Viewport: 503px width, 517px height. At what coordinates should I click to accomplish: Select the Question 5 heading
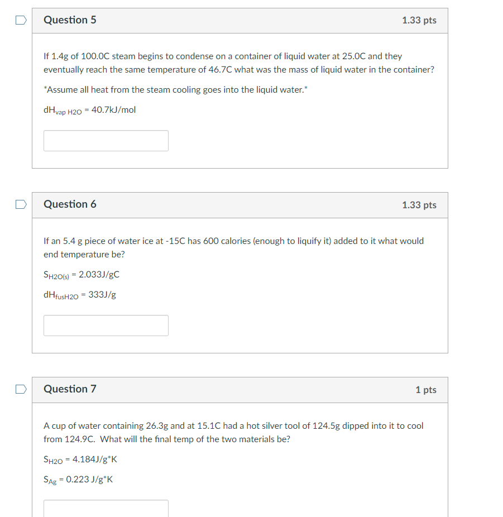click(x=70, y=20)
